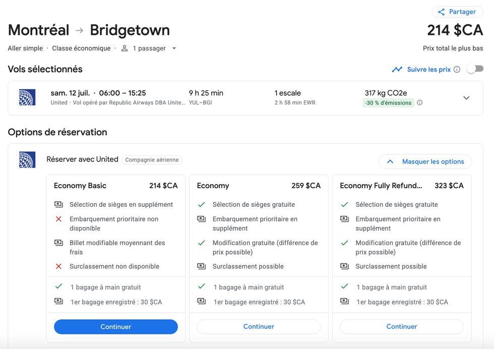Collapse options with Masquer les options
This screenshot has height=349, width=494.
[425, 161]
